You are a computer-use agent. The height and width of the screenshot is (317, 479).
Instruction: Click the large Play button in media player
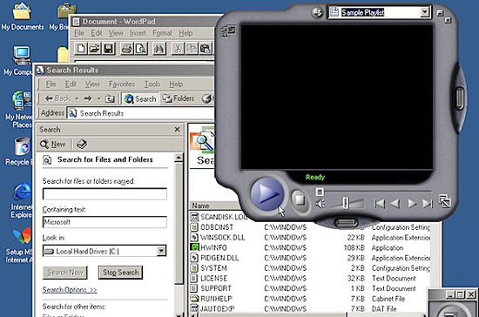(x=267, y=194)
